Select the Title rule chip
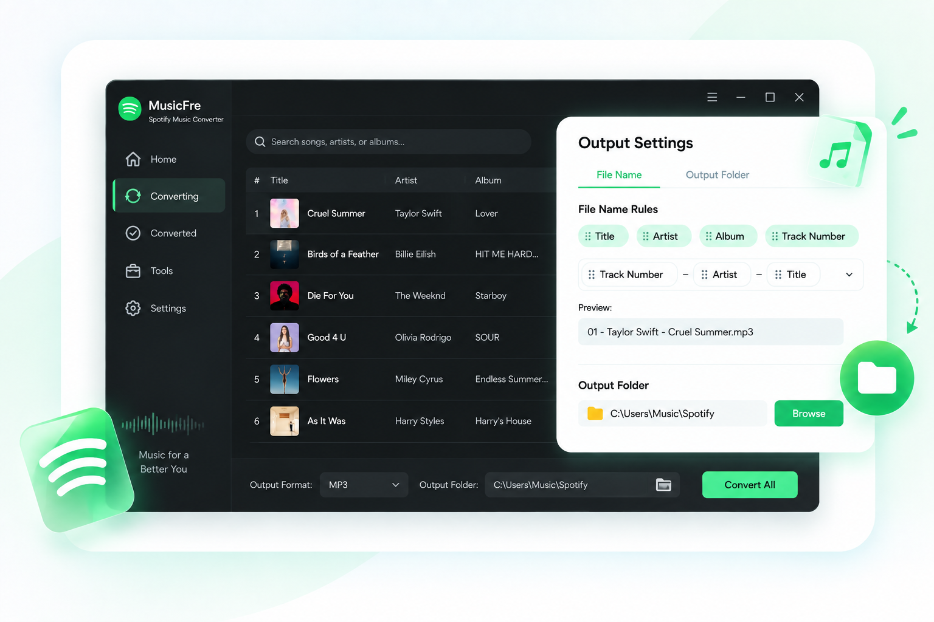The image size is (934, 622). pyautogui.click(x=603, y=236)
